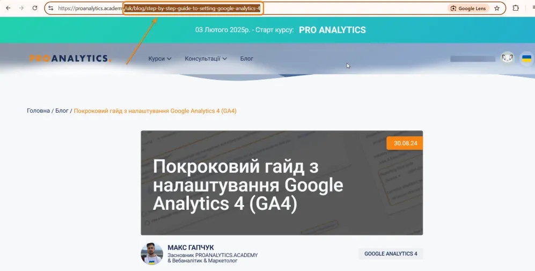This screenshot has width=535, height=271.
Task: Click PRO ANALYTICS course banner link
Action: (332, 30)
